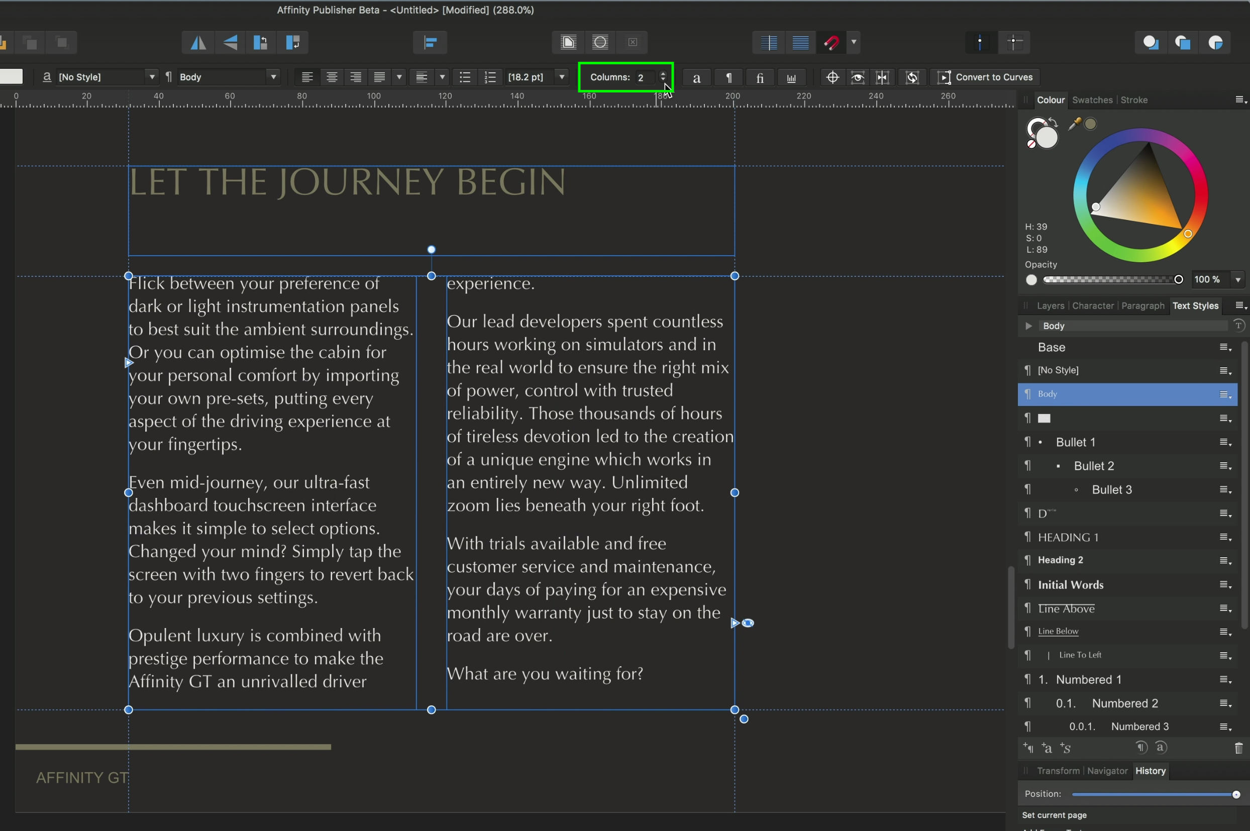This screenshot has height=831, width=1250.
Task: Click the bulleted list icon
Action: pyautogui.click(x=465, y=77)
